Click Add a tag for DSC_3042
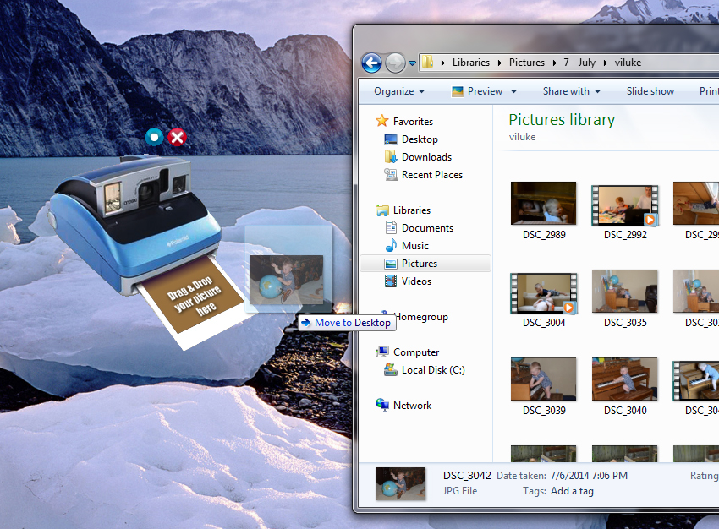 (572, 490)
